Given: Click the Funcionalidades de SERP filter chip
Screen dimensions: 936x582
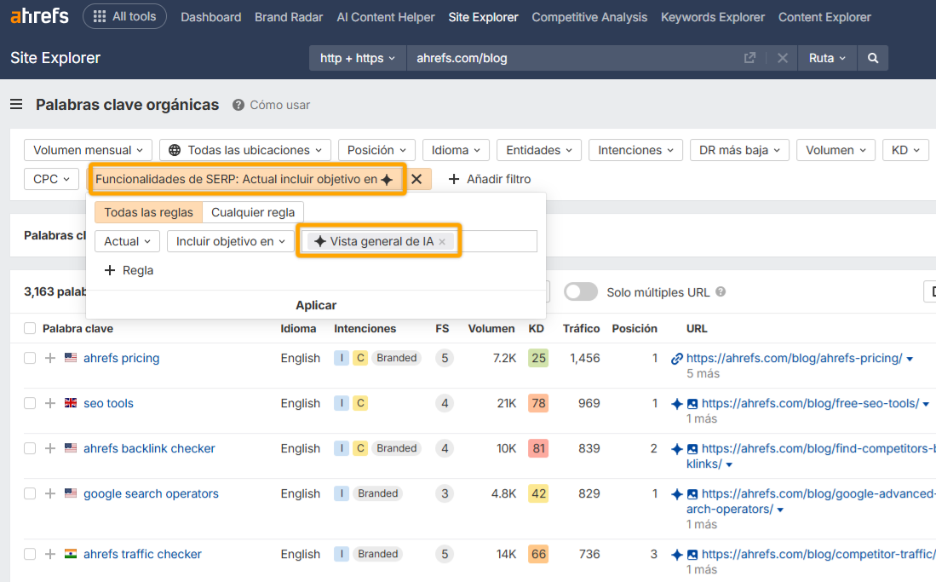Looking at the screenshot, I should click(245, 179).
